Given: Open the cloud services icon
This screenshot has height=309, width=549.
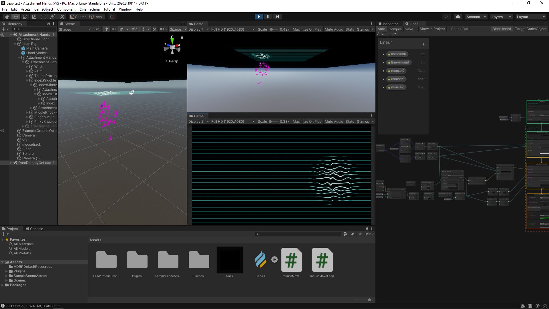Looking at the screenshot, I should [458, 17].
